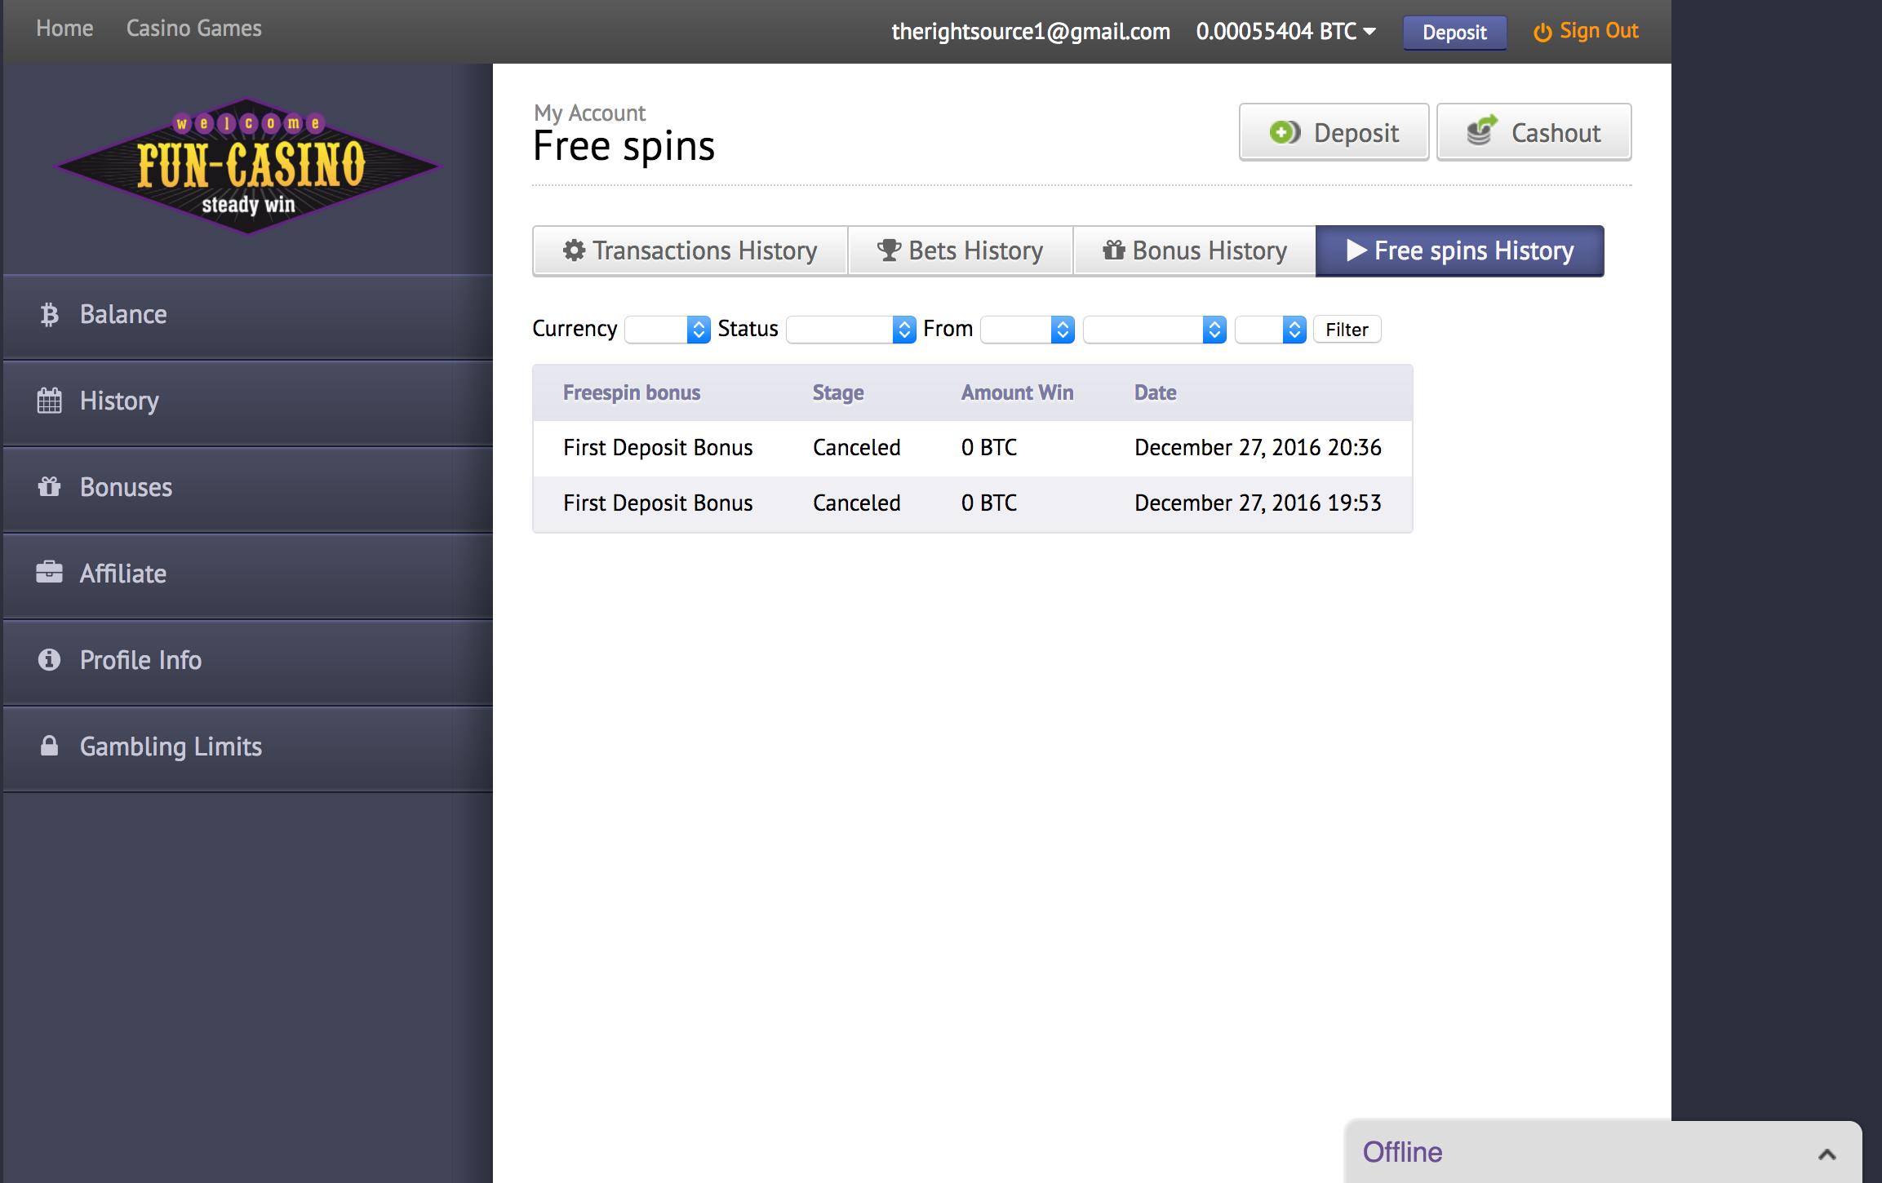Open the Status dropdown

(x=850, y=330)
